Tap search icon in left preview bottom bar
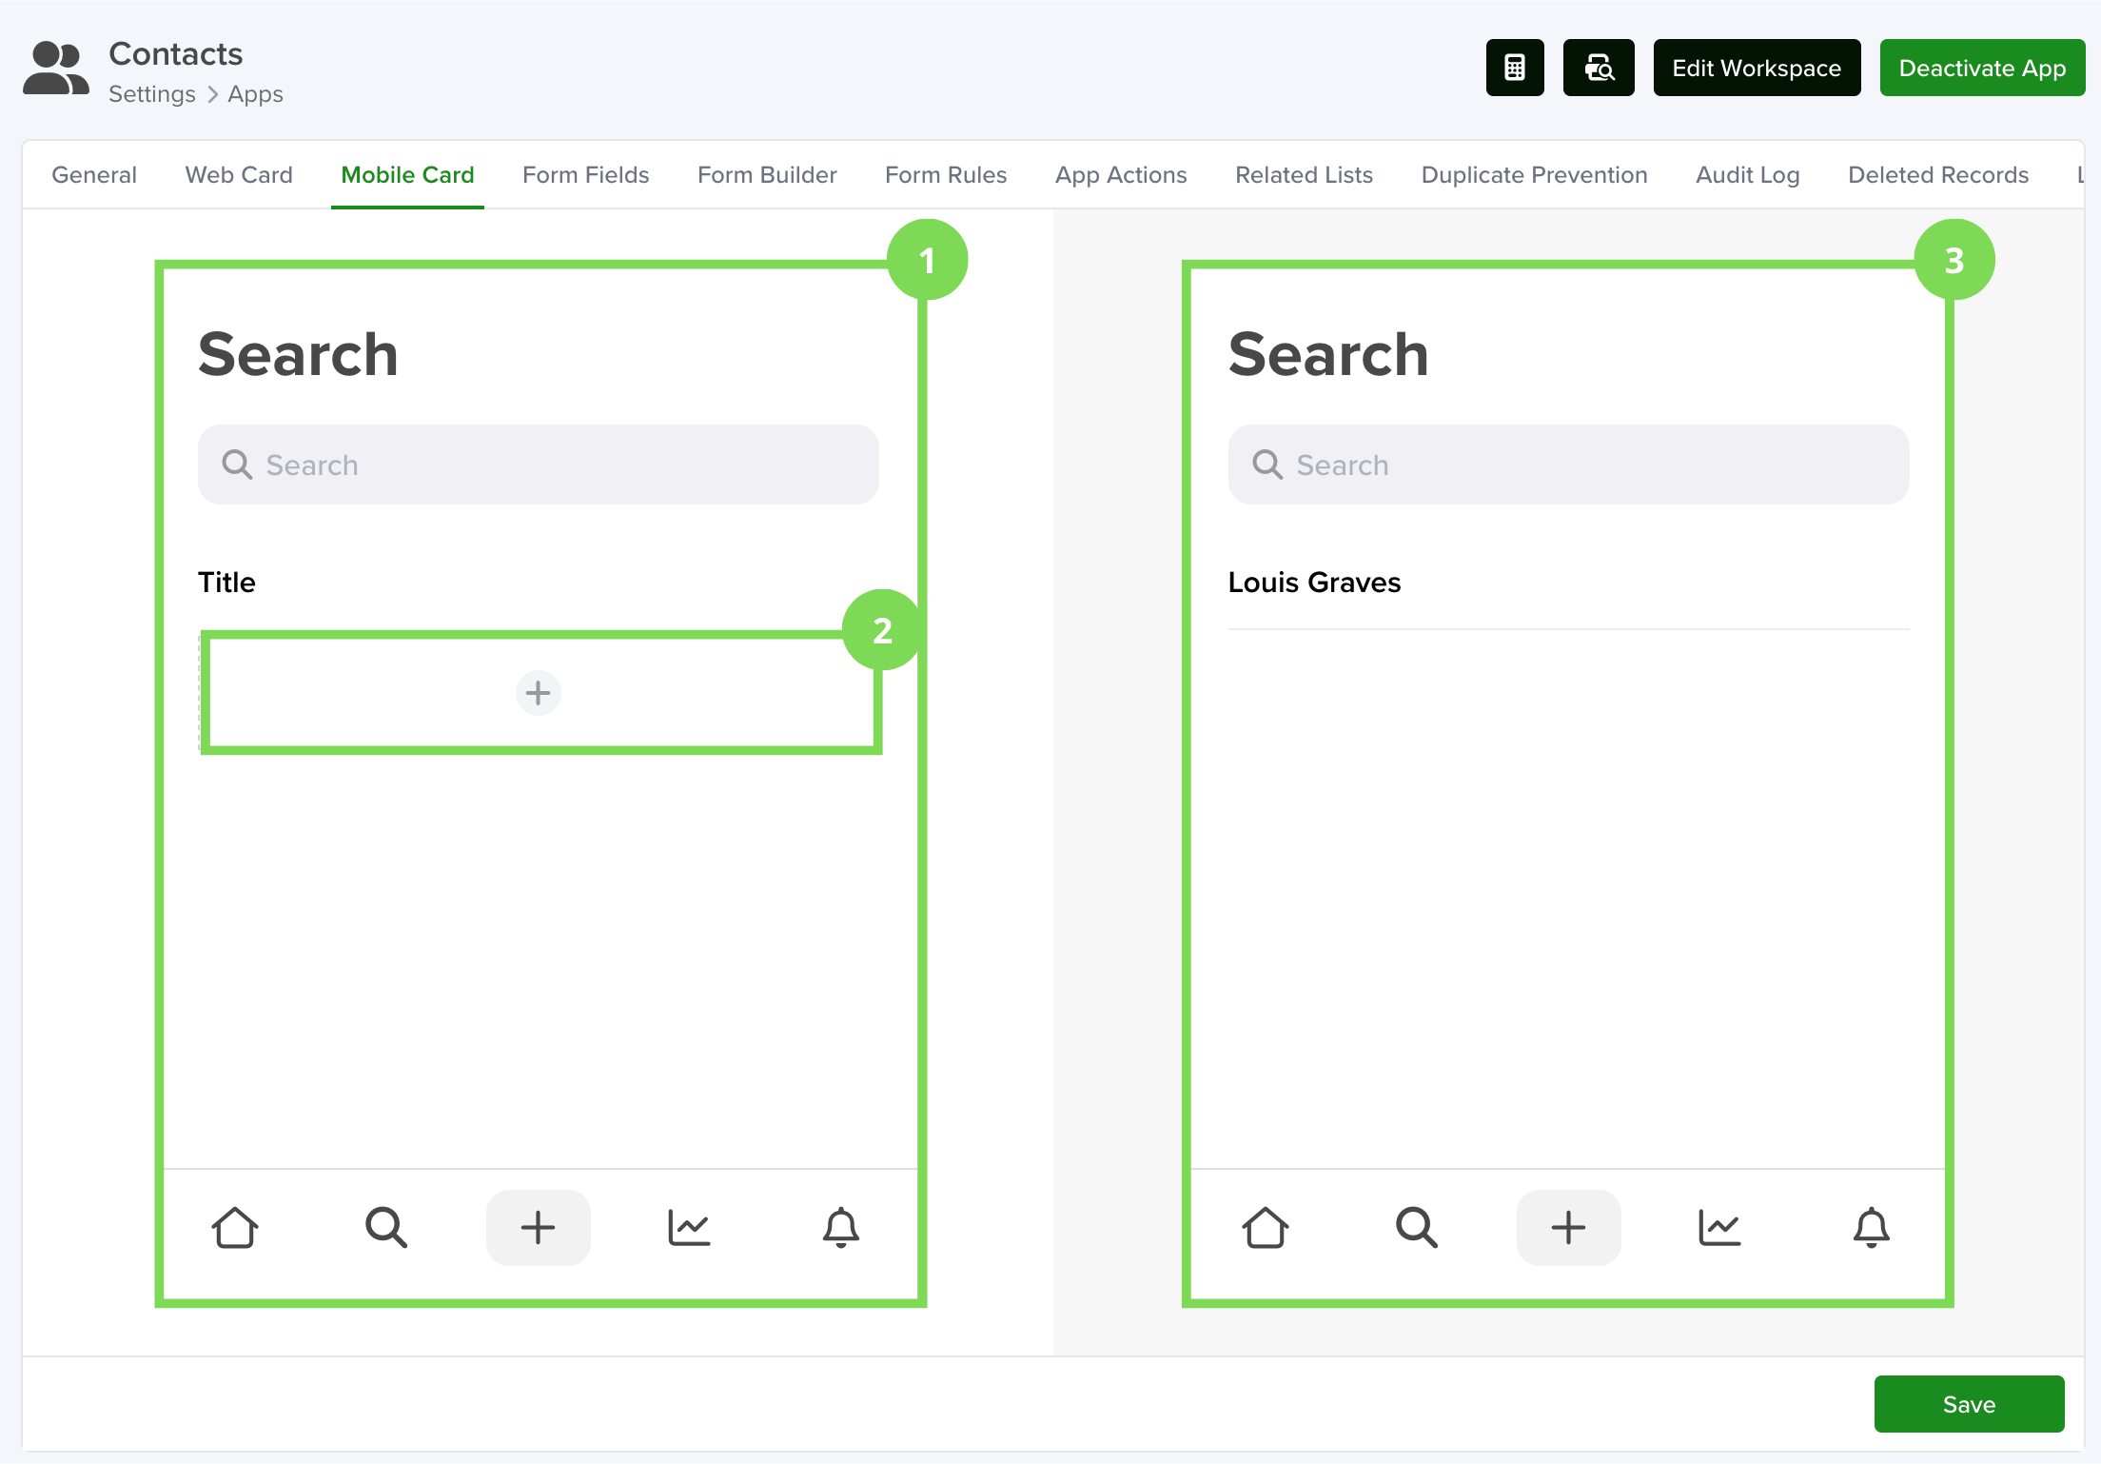 (x=386, y=1227)
